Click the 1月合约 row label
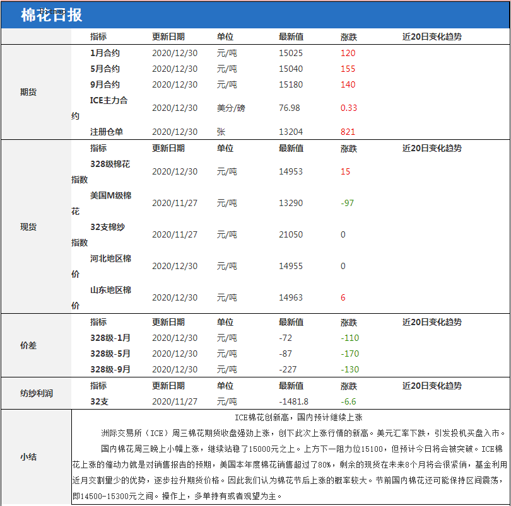The image size is (511, 506). click(x=105, y=53)
